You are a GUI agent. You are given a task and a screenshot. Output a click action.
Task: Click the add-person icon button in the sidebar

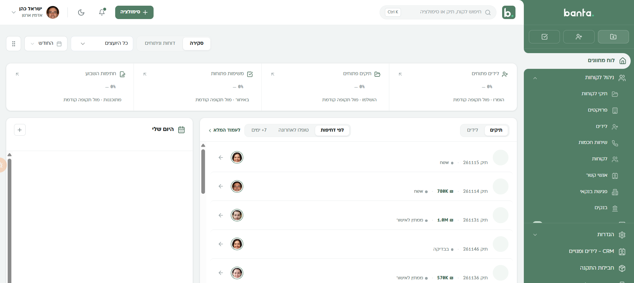(579, 37)
